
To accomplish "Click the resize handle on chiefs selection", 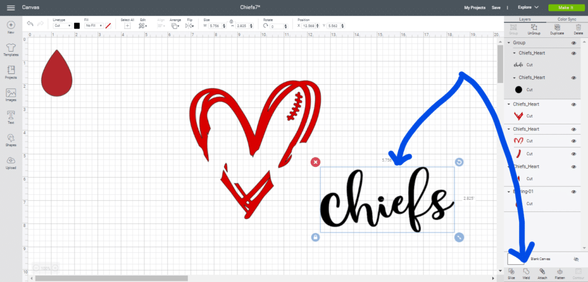I will [459, 237].
